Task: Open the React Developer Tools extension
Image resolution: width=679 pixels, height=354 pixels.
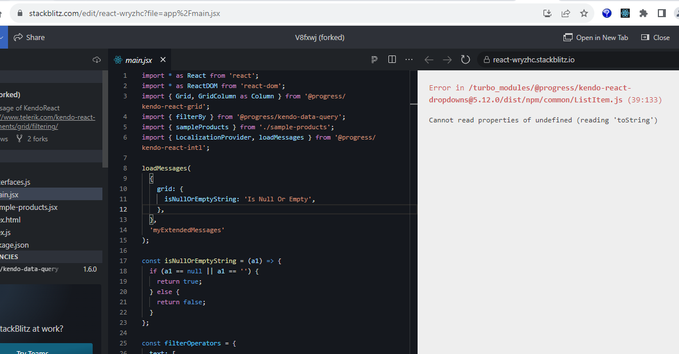Action: click(625, 13)
